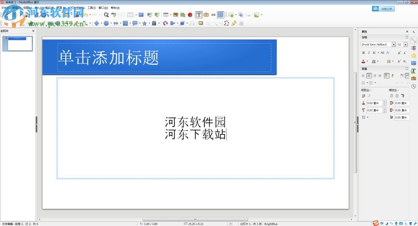Select the star shapes tool
The image size is (418, 226).
[145, 23]
